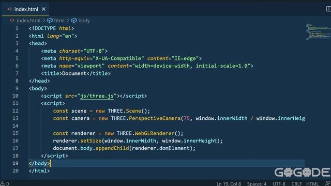Click the empty line 14 in editor
331x186 pixels.
(167, 126)
